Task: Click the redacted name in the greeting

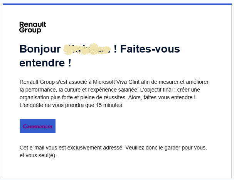Action: (87, 49)
